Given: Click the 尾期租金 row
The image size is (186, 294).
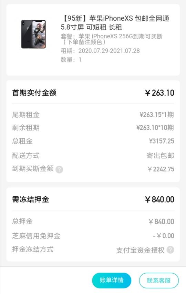Looking at the screenshot, I should 93,115.
